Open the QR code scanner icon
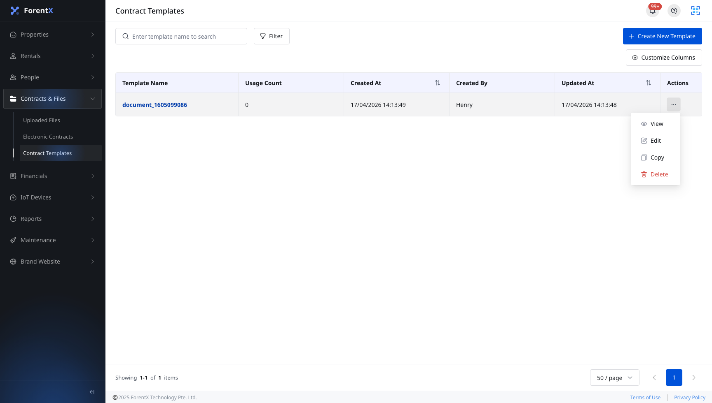The width and height of the screenshot is (712, 403). click(x=696, y=11)
